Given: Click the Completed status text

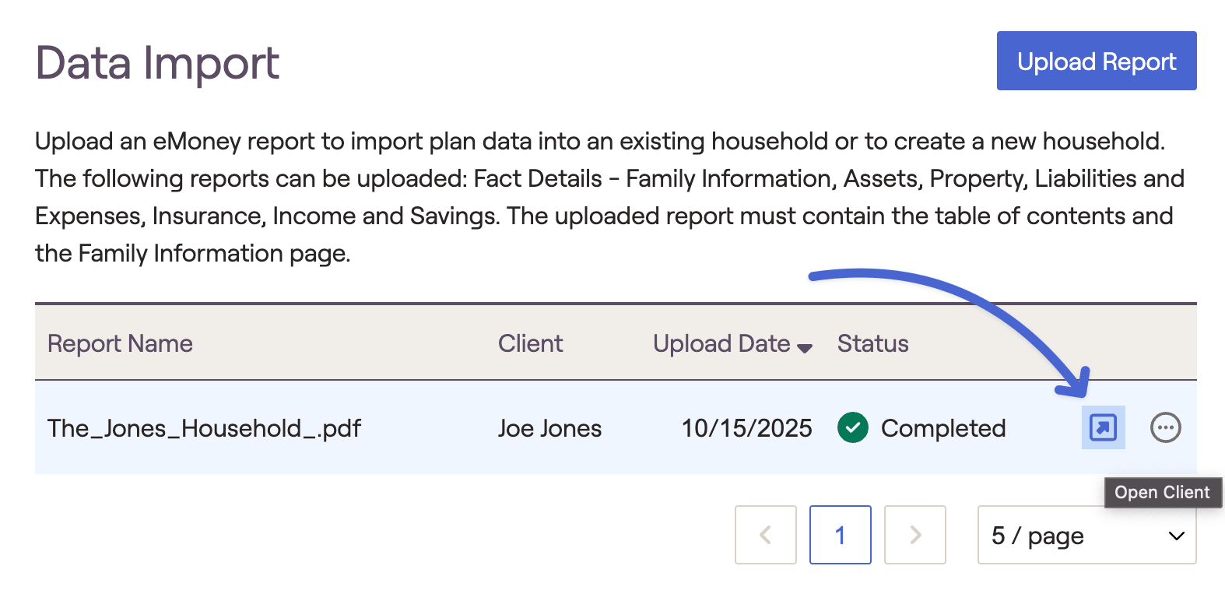Looking at the screenshot, I should click(942, 428).
